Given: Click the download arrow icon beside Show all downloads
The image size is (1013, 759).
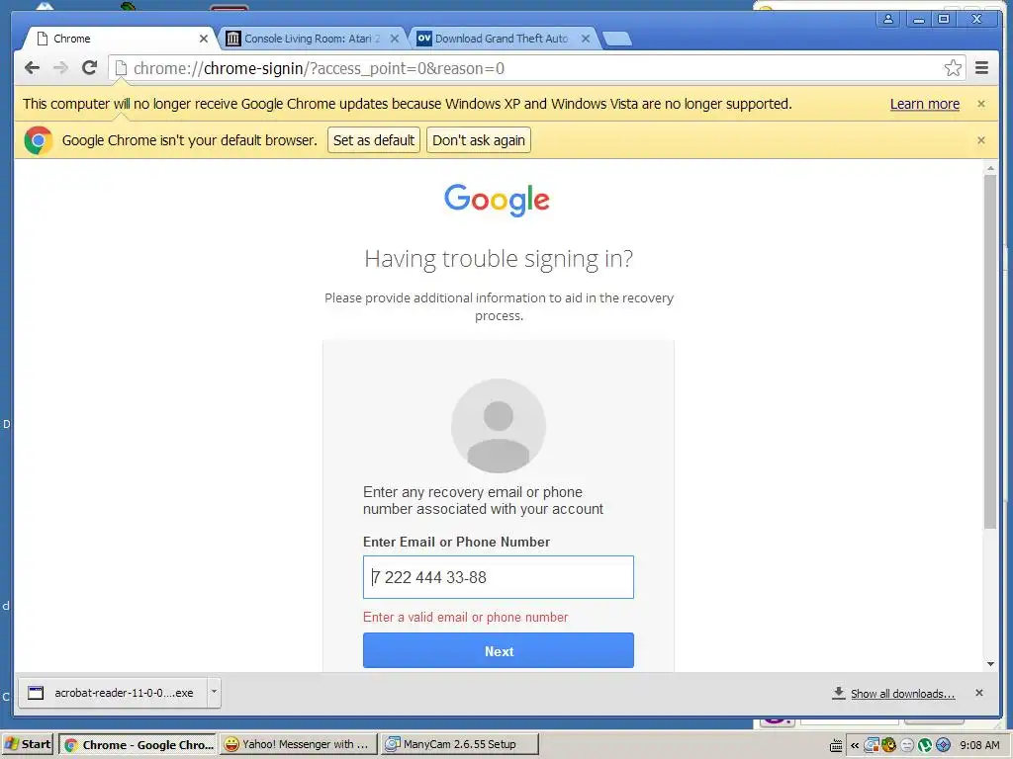Looking at the screenshot, I should pos(838,693).
